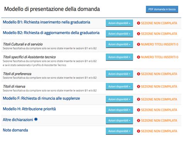This screenshot has height=144, width=183.
Task: Click red status icon for Titoli di preferenza
Action: [x=139, y=74]
